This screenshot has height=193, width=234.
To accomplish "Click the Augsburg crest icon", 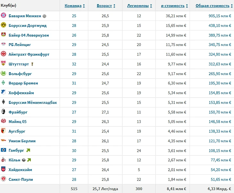I will (x=3, y=131).
